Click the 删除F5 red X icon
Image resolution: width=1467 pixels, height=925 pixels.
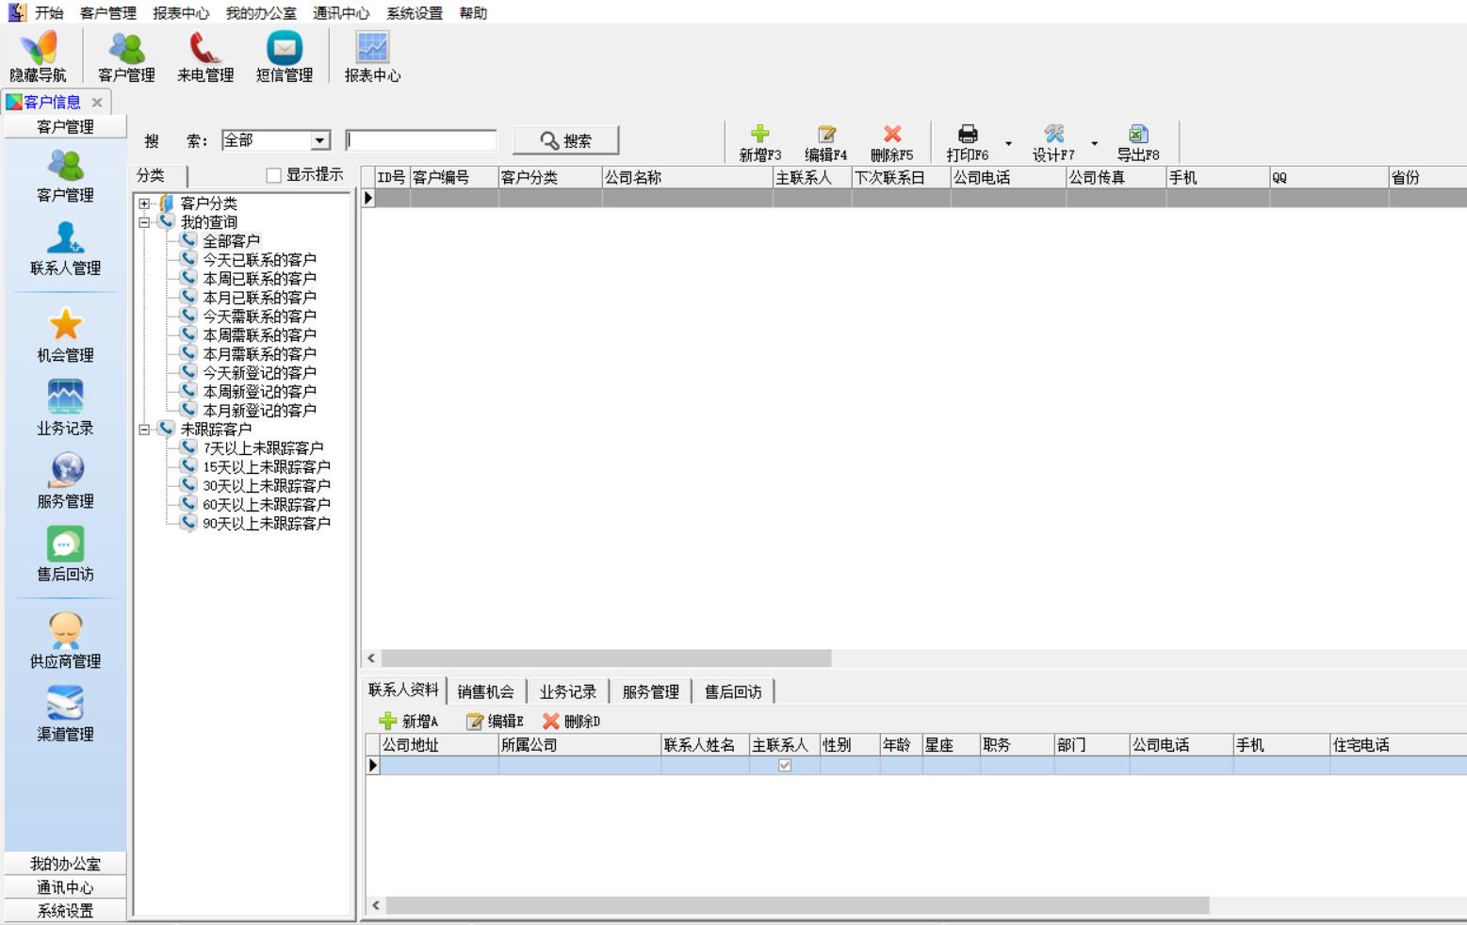[x=891, y=135]
